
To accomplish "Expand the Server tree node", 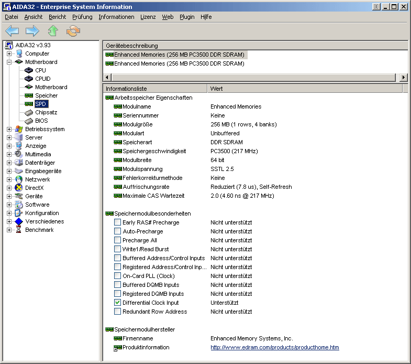I will 9,137.
